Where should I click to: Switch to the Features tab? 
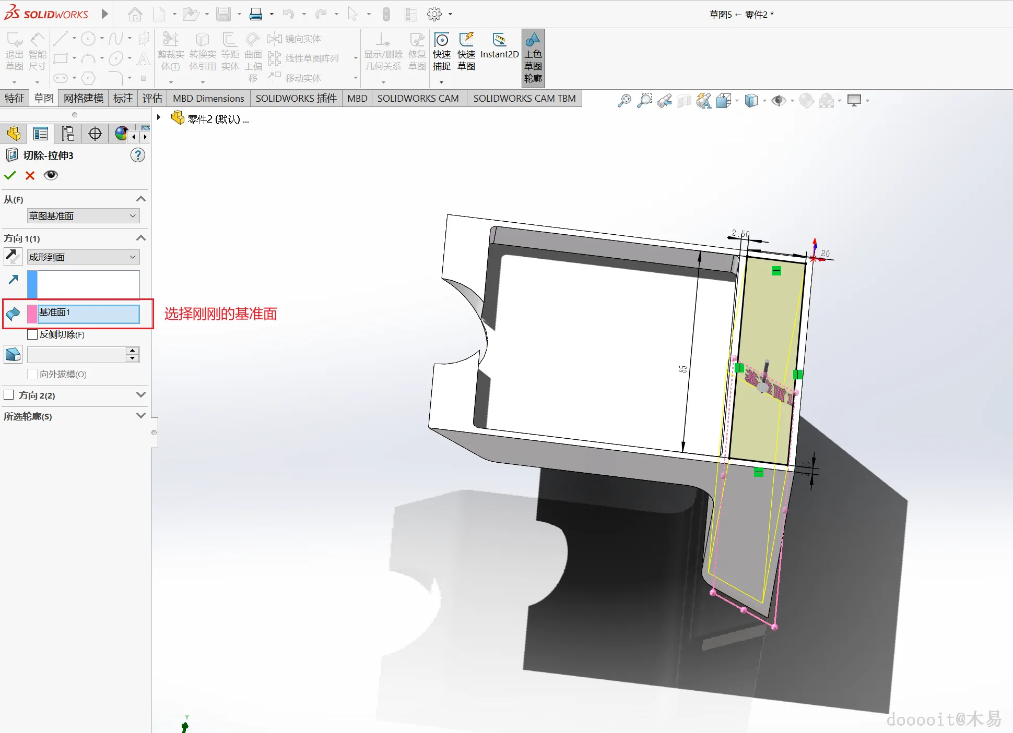click(15, 98)
